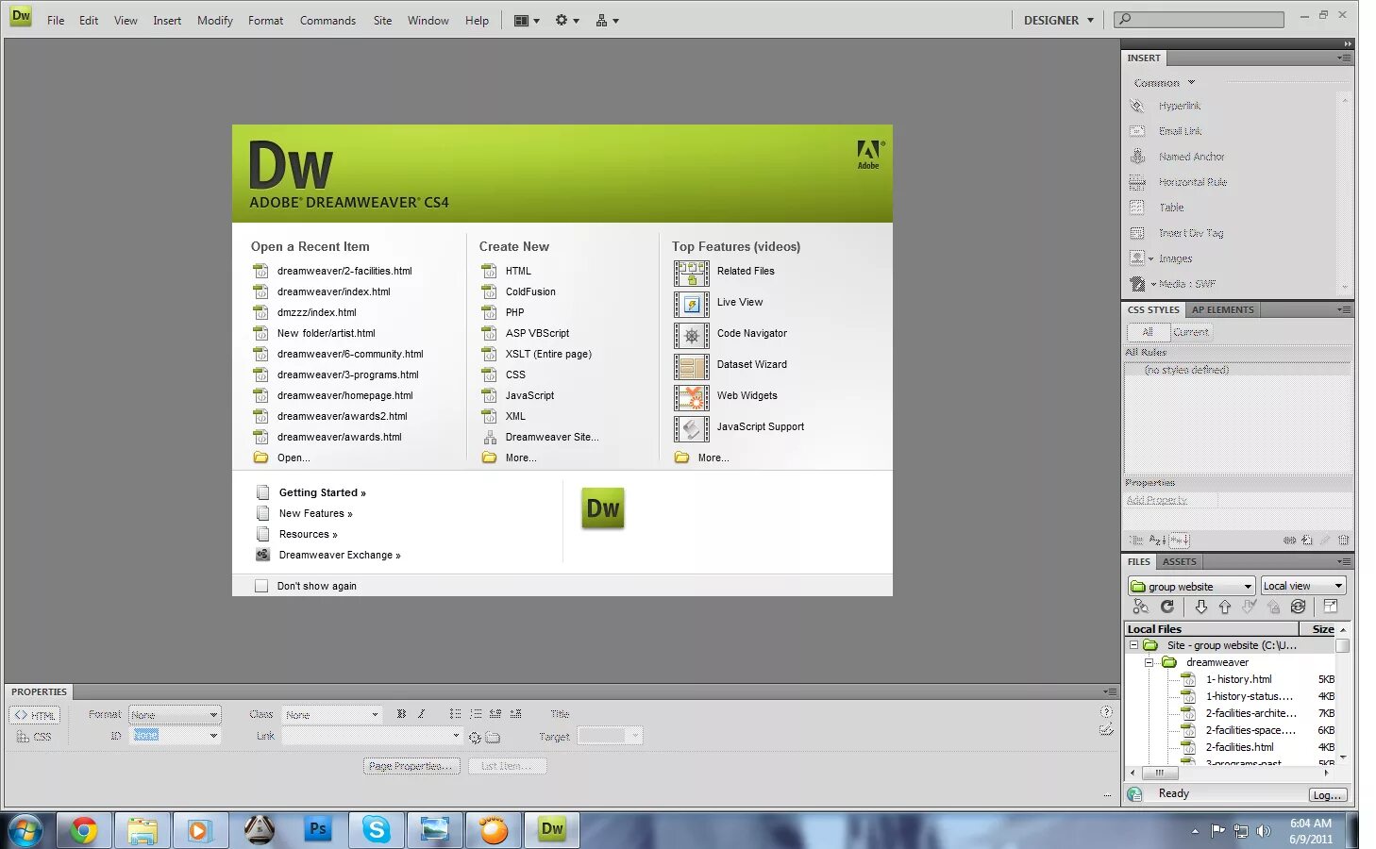The width and height of the screenshot is (1376, 849).
Task: Click the Unordered List icon in Properties
Action: click(456, 714)
